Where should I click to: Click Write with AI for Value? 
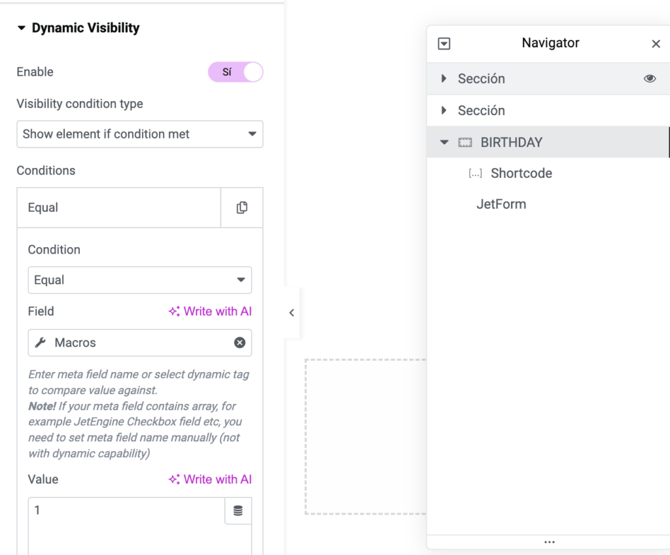point(210,479)
